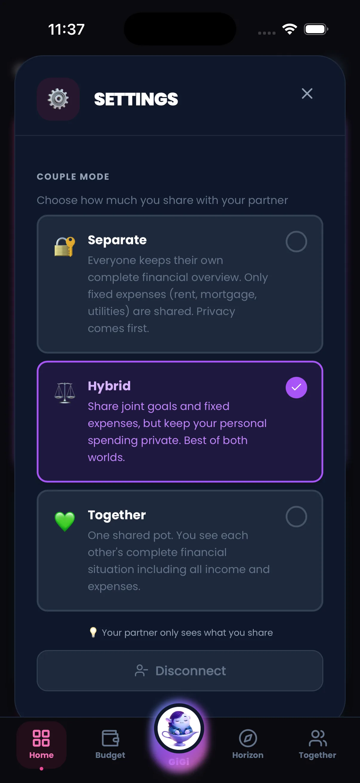Tap the lightbulb icon in the hint text
360x783 pixels.
pos(93,632)
